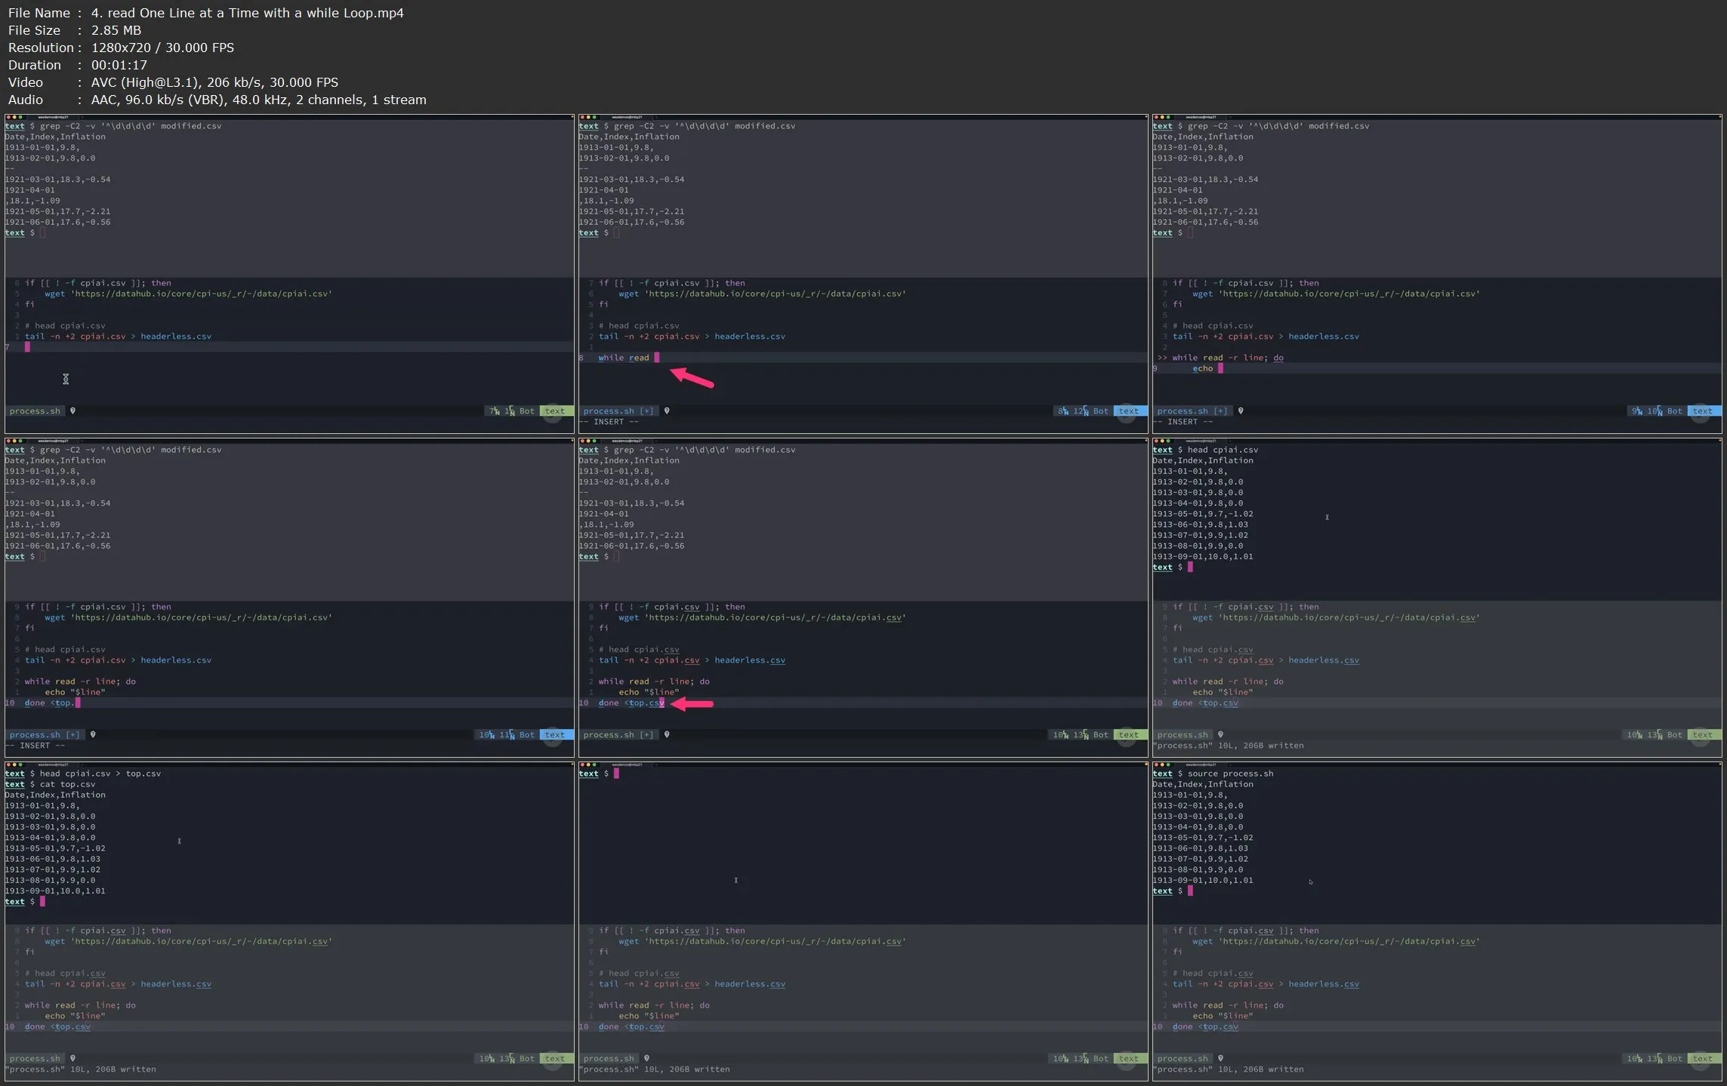The width and height of the screenshot is (1727, 1086).
Task: Click the file name '4. read One Line at a Time with a while Loop.mp4'
Action: pyautogui.click(x=247, y=13)
